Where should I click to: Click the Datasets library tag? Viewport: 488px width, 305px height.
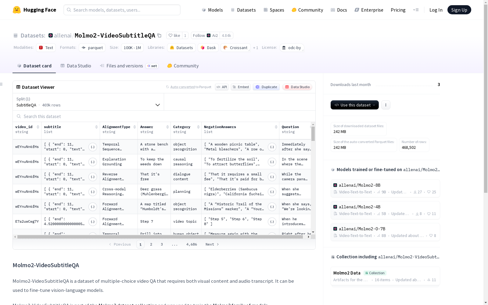(x=181, y=48)
